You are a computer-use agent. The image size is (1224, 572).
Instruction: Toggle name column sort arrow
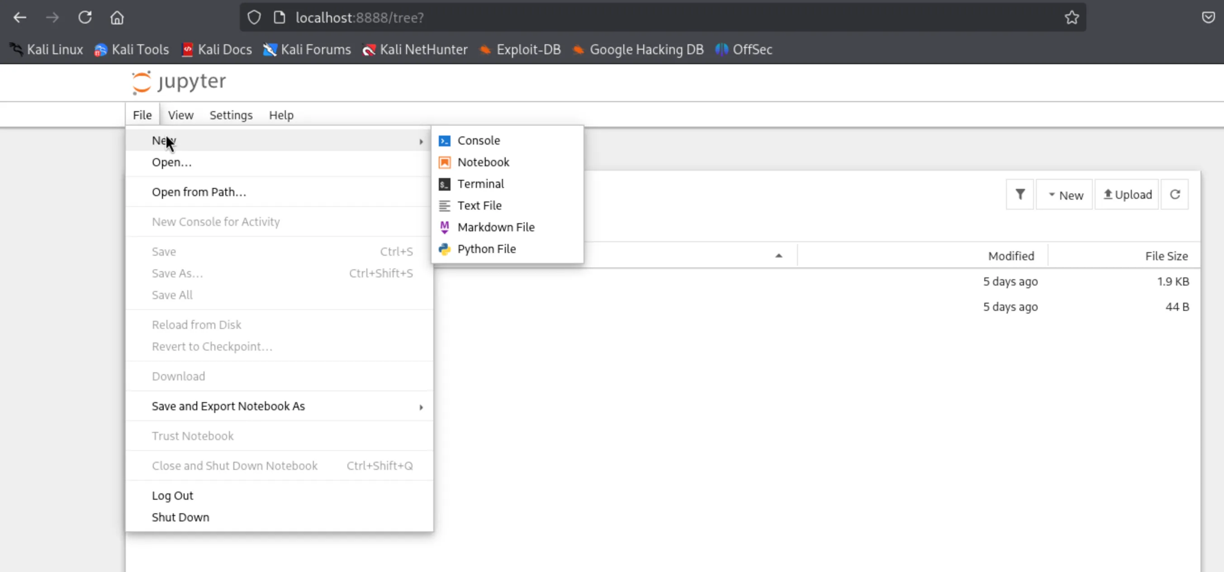pyautogui.click(x=778, y=256)
